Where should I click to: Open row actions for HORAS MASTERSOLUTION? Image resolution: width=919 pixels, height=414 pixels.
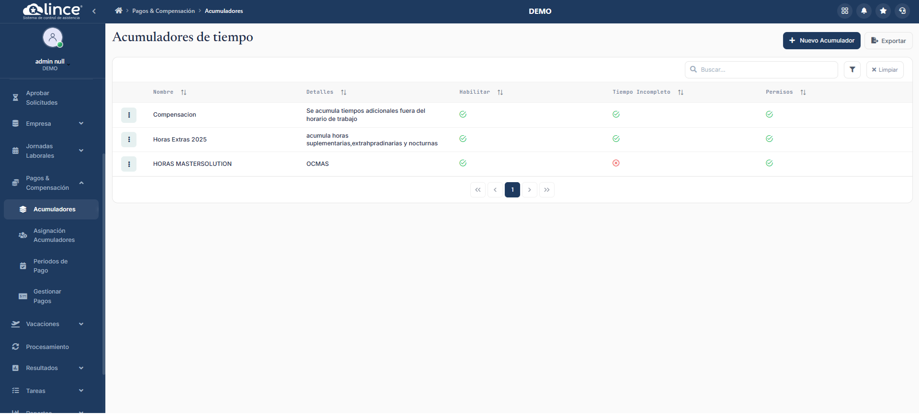tap(129, 164)
